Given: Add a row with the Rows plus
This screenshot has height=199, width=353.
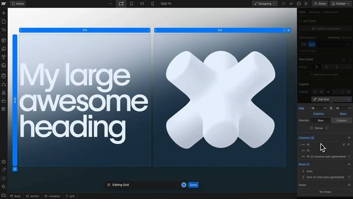Looking at the screenshot, I should (x=349, y=164).
